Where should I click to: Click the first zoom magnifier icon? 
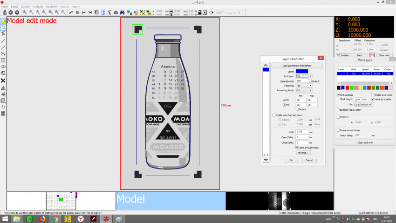24,12
